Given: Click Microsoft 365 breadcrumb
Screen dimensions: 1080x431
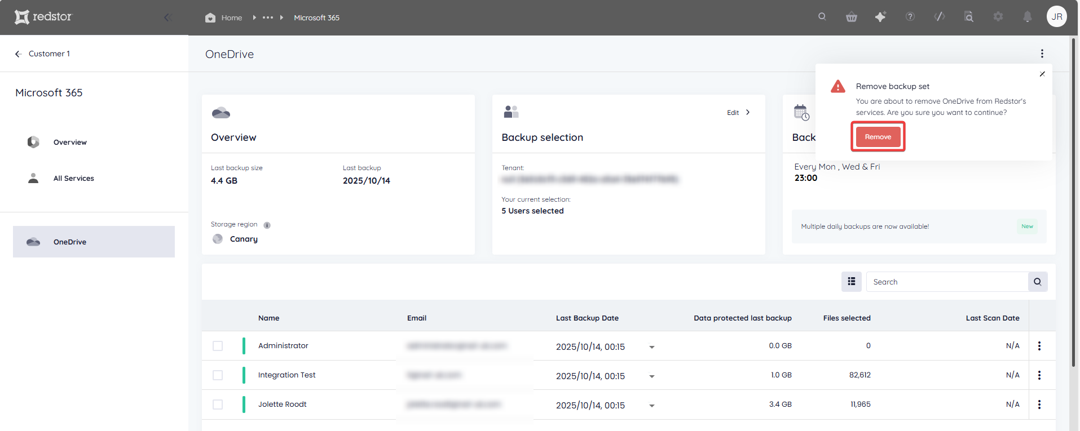Looking at the screenshot, I should (316, 17).
